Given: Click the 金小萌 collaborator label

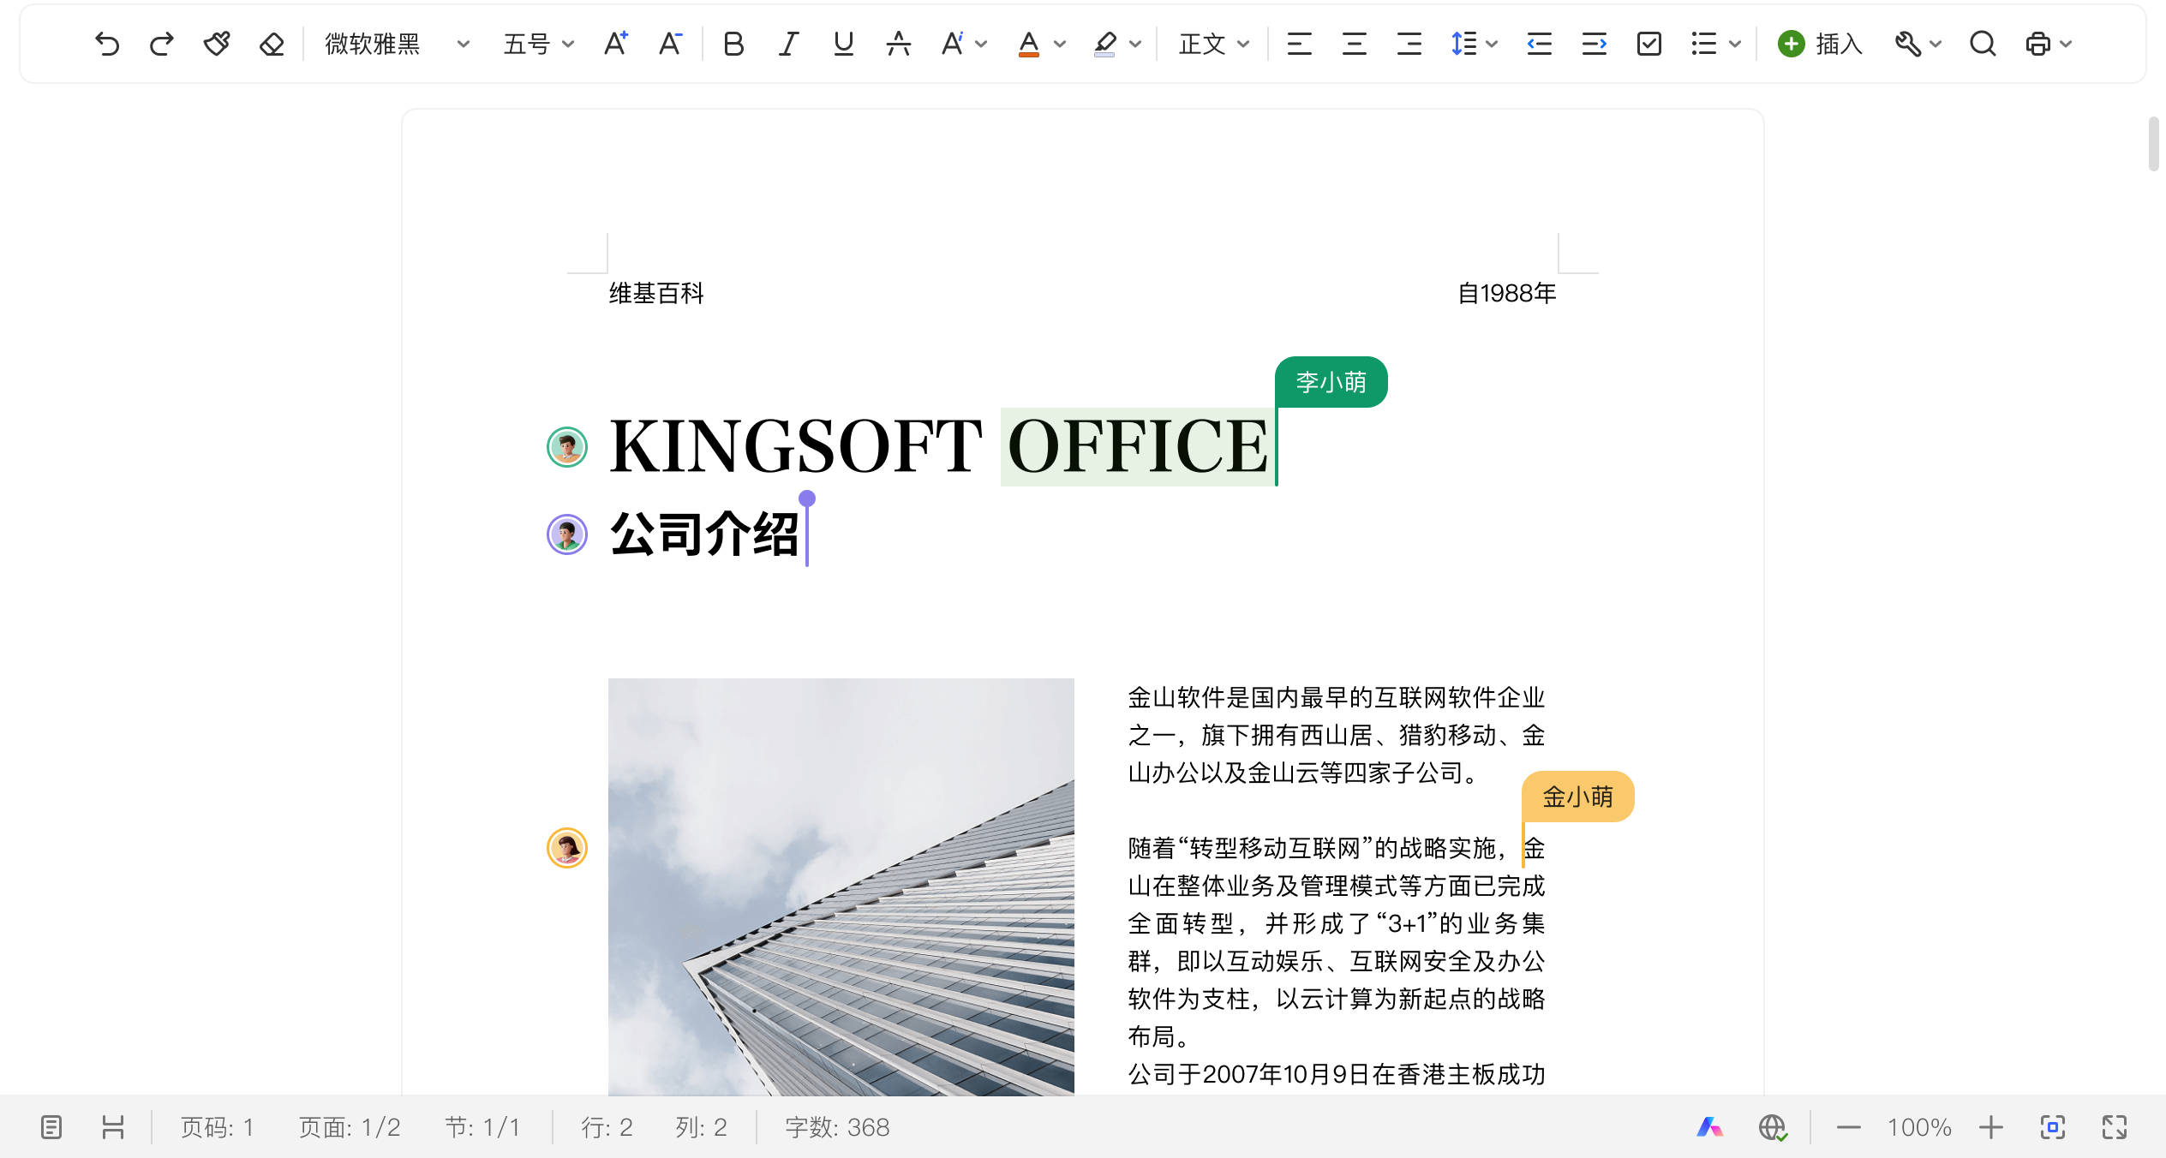Looking at the screenshot, I should [x=1578, y=797].
